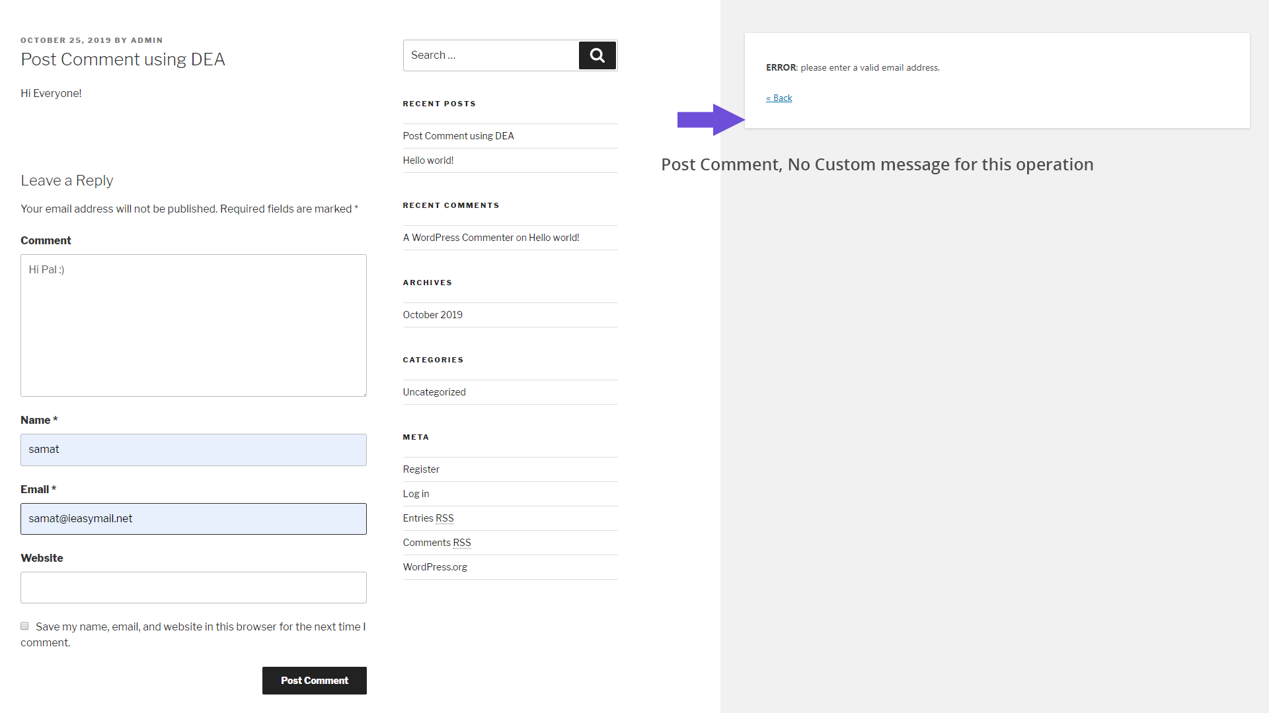Viewport: 1269px width, 713px height.
Task: Click the empty Website input field
Action: (x=194, y=588)
